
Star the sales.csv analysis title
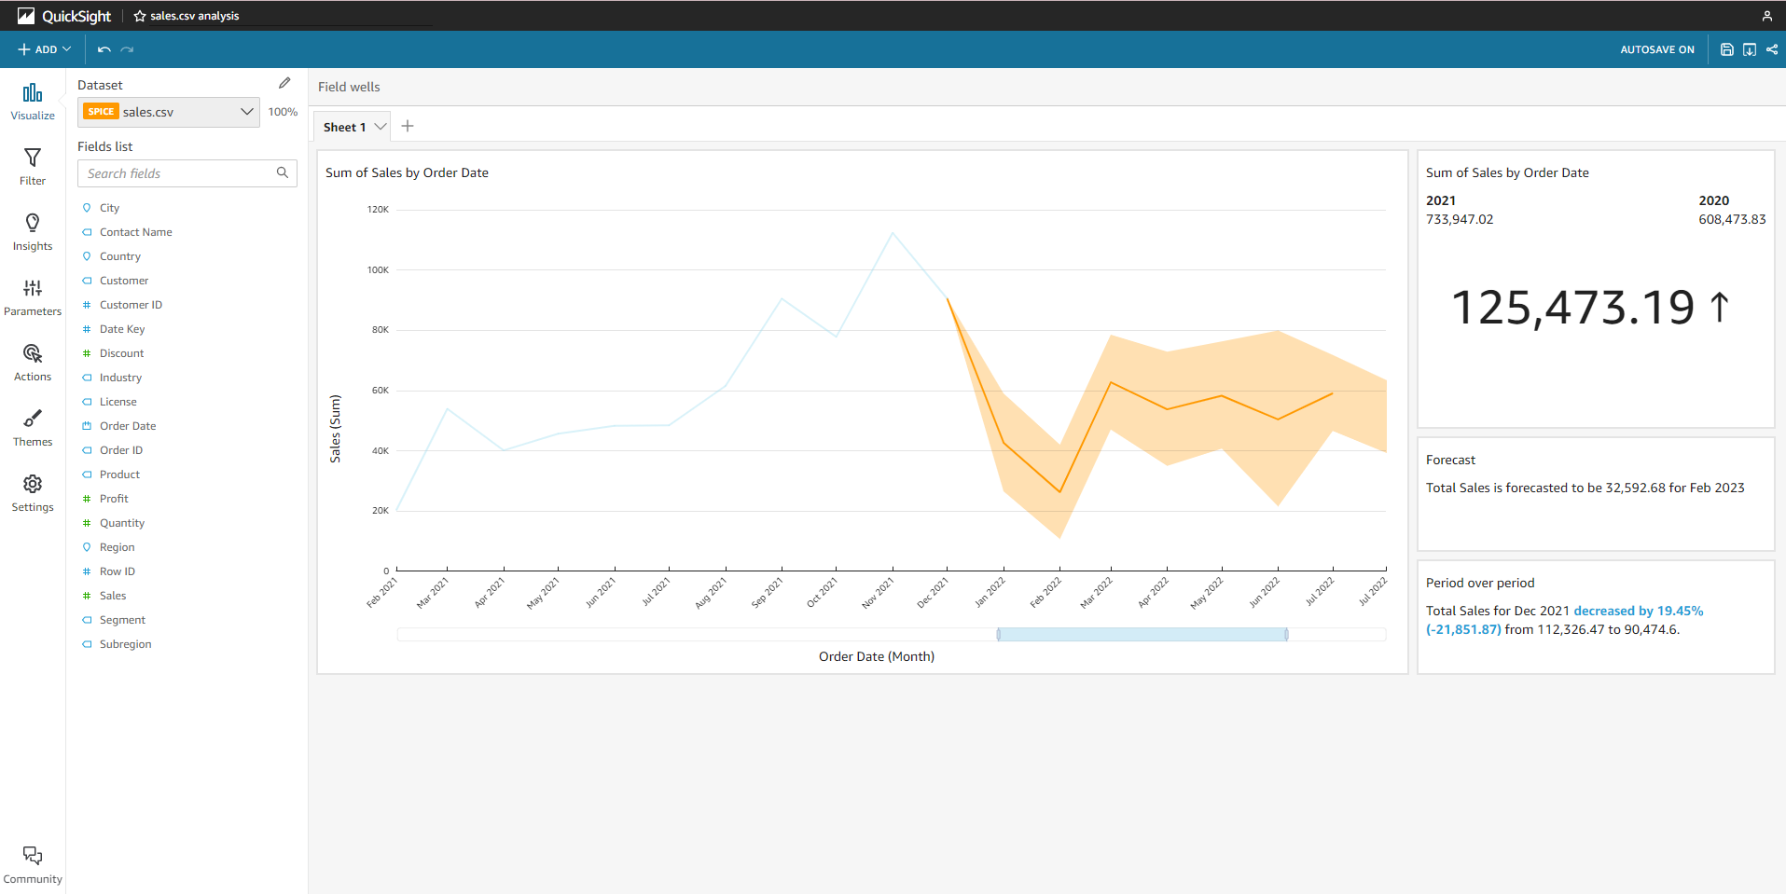(x=140, y=16)
